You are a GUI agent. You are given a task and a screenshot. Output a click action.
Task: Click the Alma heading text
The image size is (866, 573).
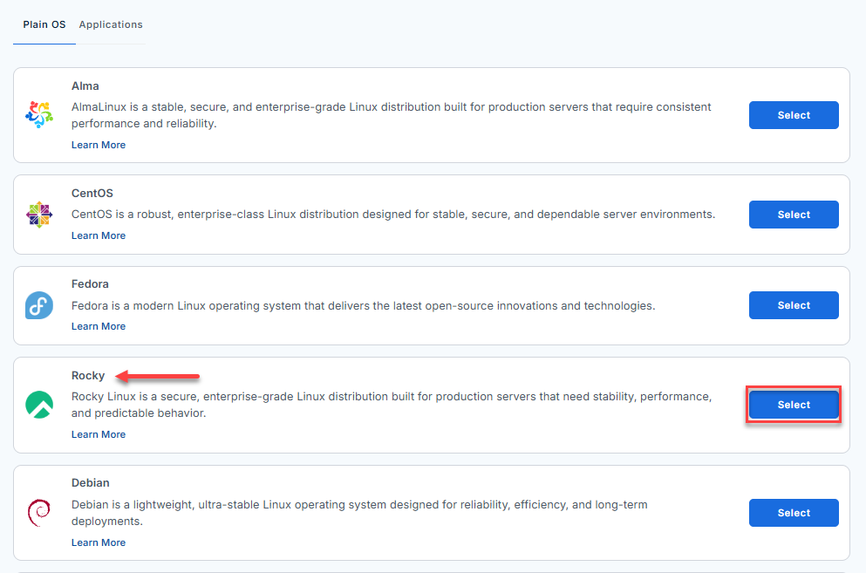(x=85, y=86)
